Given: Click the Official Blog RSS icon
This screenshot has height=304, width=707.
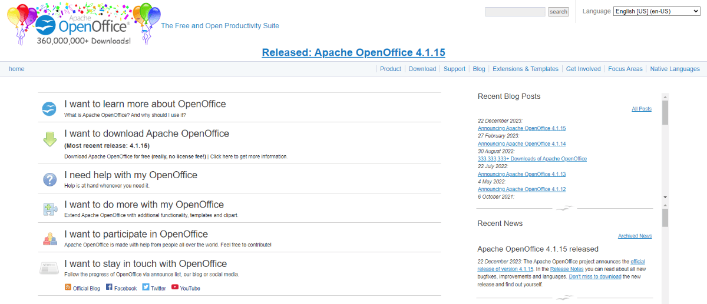Looking at the screenshot, I should 68,287.
